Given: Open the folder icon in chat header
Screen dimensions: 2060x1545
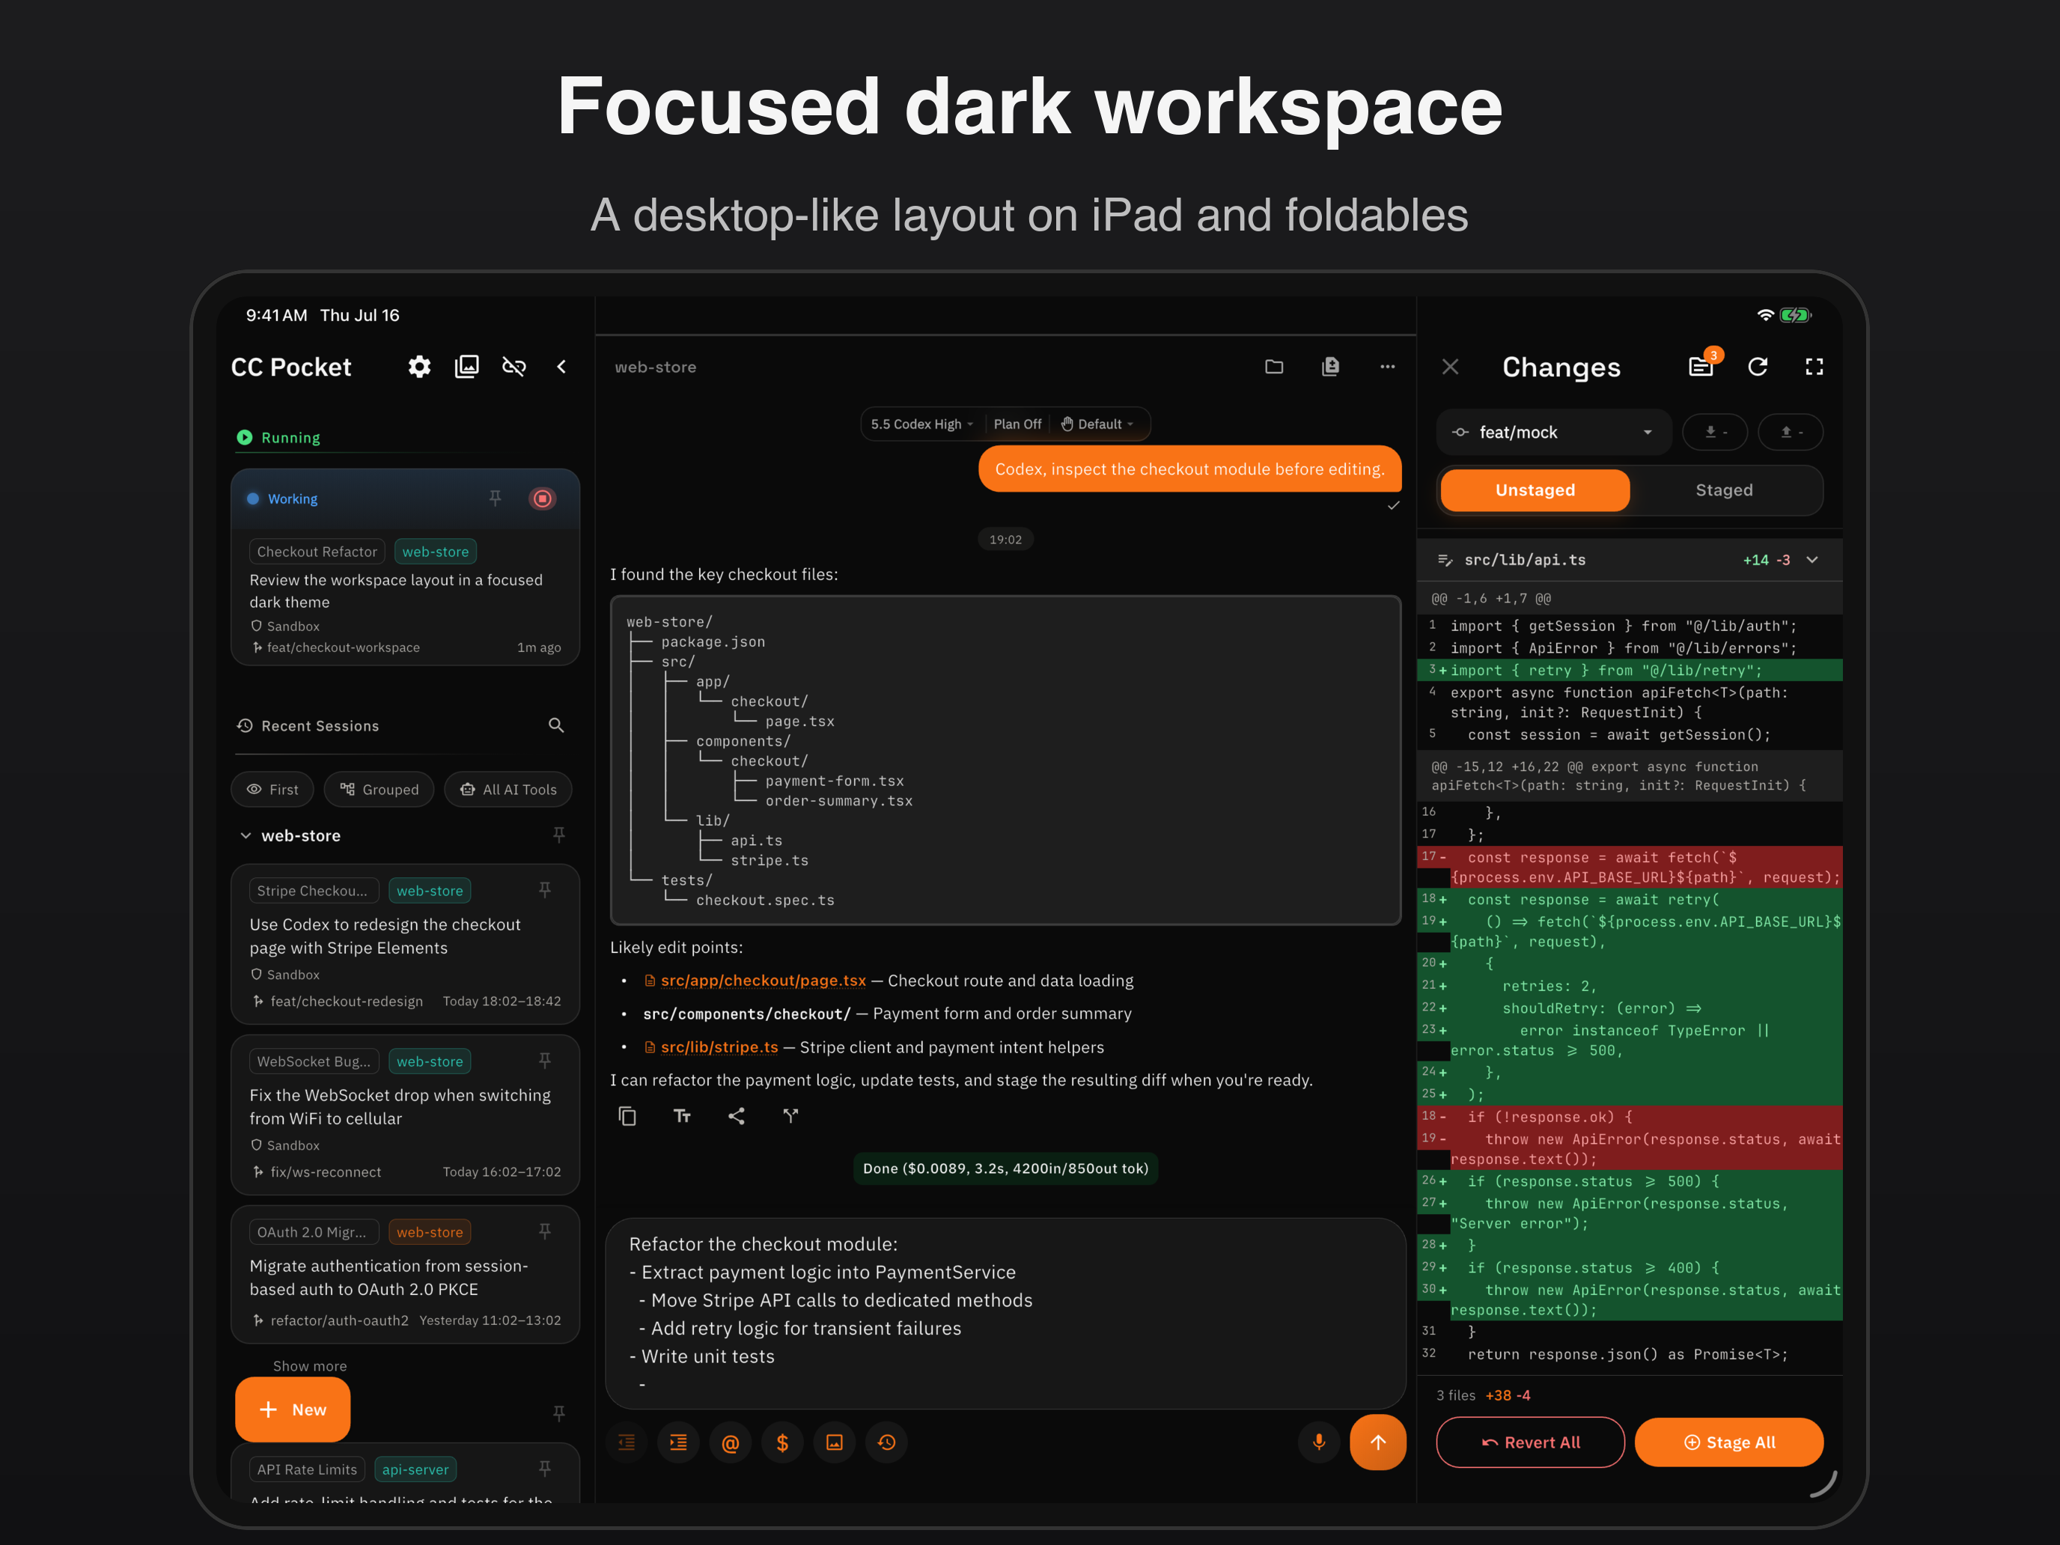Looking at the screenshot, I should [1274, 367].
